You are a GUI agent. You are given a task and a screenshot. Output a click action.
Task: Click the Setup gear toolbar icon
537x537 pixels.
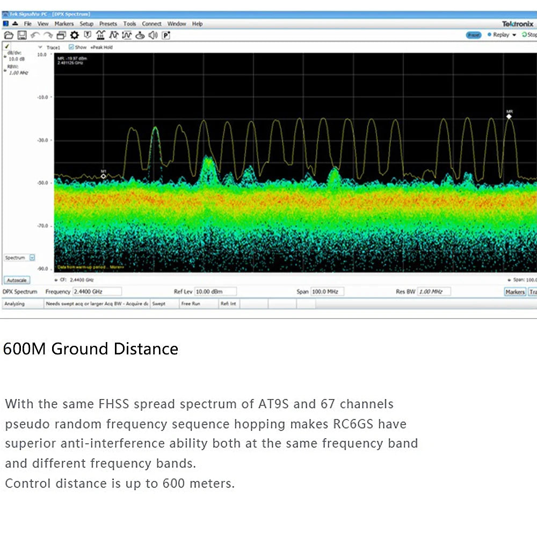coord(75,35)
